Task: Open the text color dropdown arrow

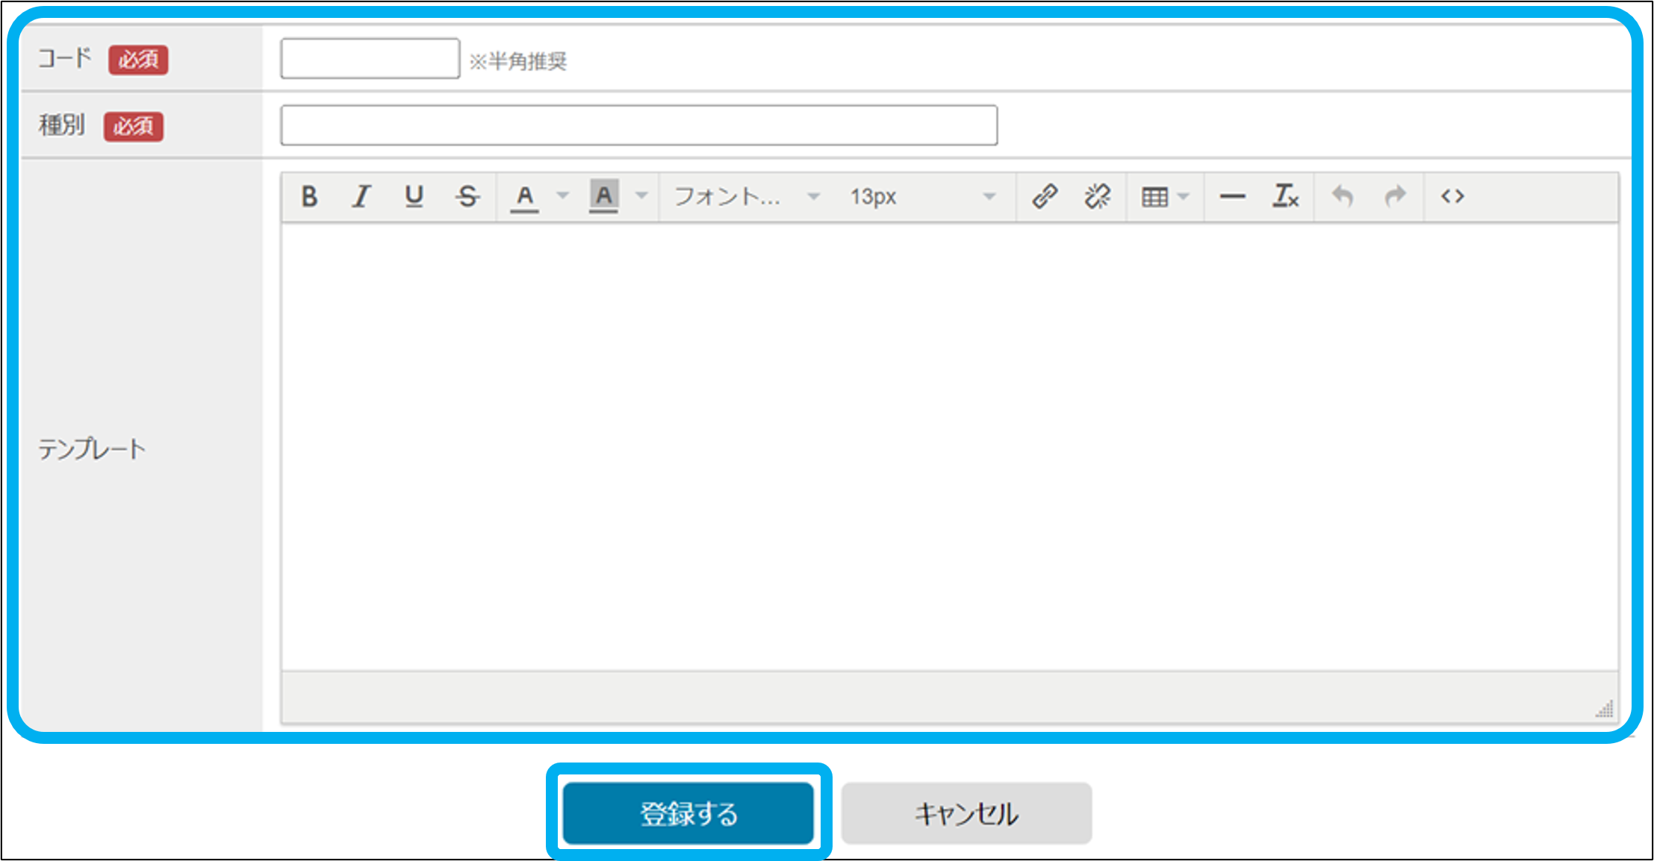Action: [x=563, y=197]
